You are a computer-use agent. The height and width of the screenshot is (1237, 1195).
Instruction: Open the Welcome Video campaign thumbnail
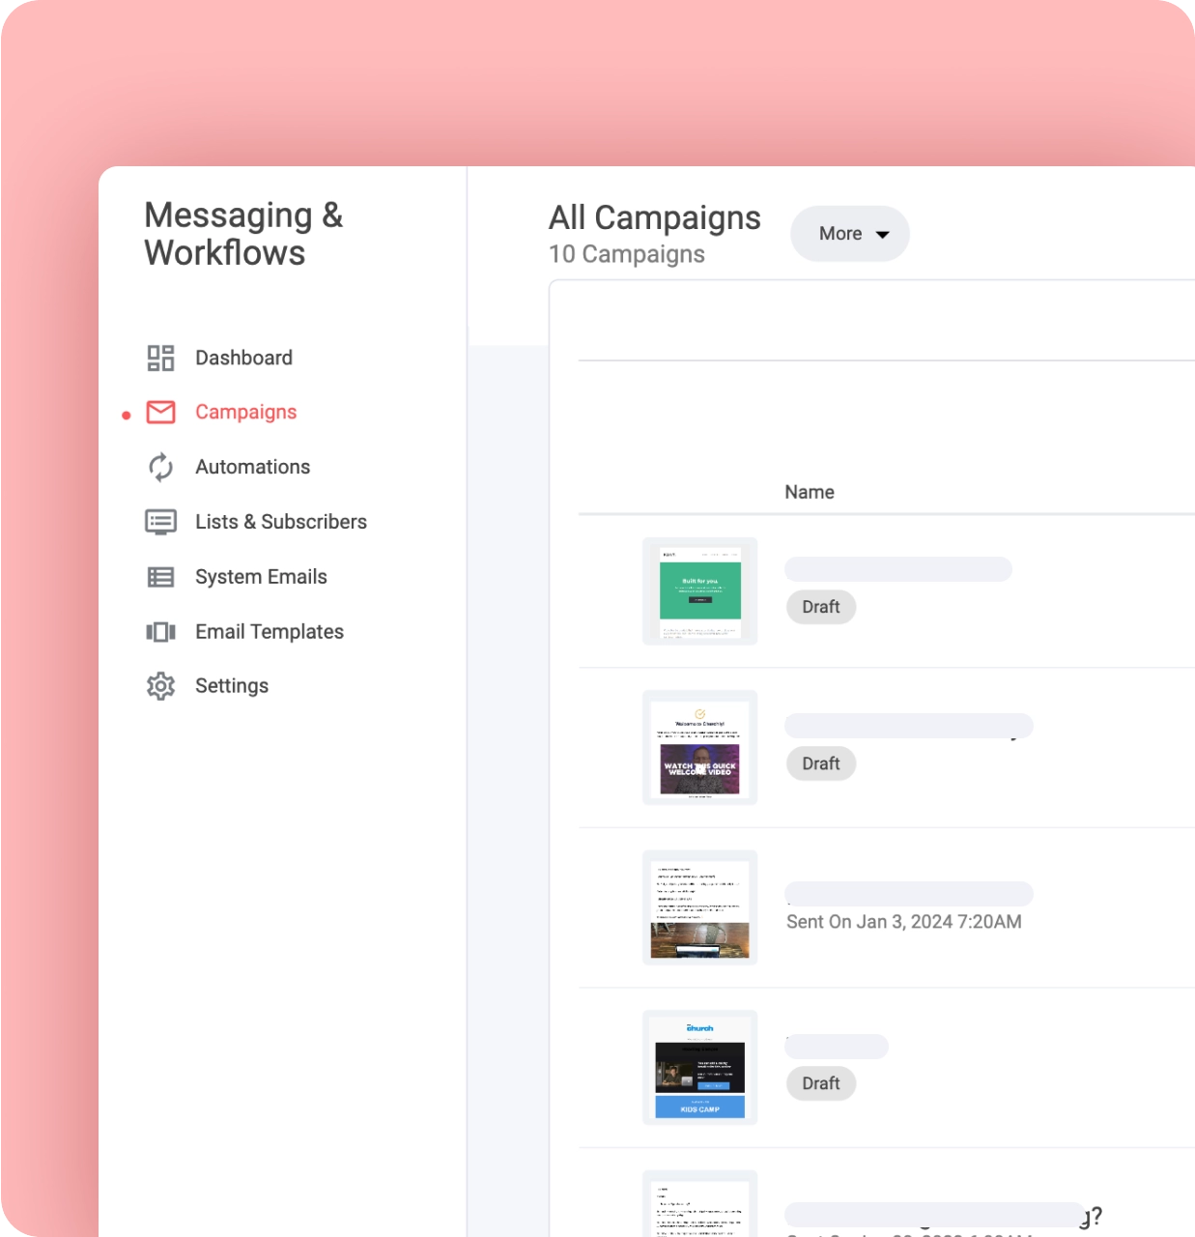tap(698, 747)
